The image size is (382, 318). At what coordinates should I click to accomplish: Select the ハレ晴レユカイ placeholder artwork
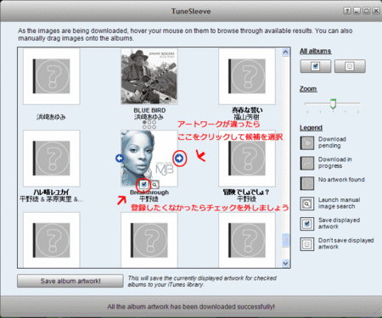52,159
